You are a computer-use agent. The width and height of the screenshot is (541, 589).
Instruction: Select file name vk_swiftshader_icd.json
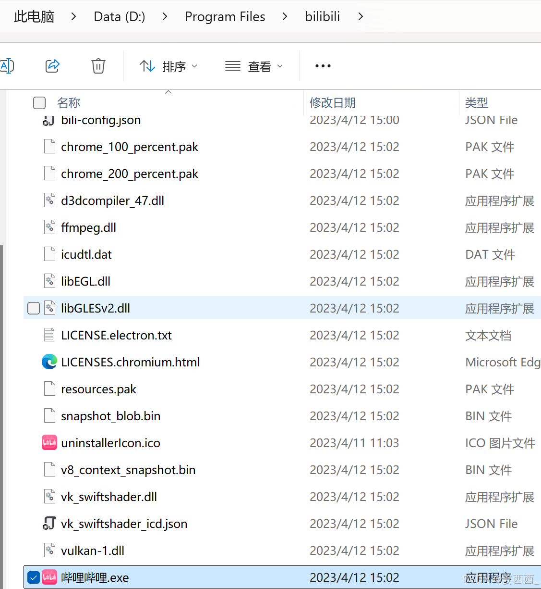pos(124,524)
